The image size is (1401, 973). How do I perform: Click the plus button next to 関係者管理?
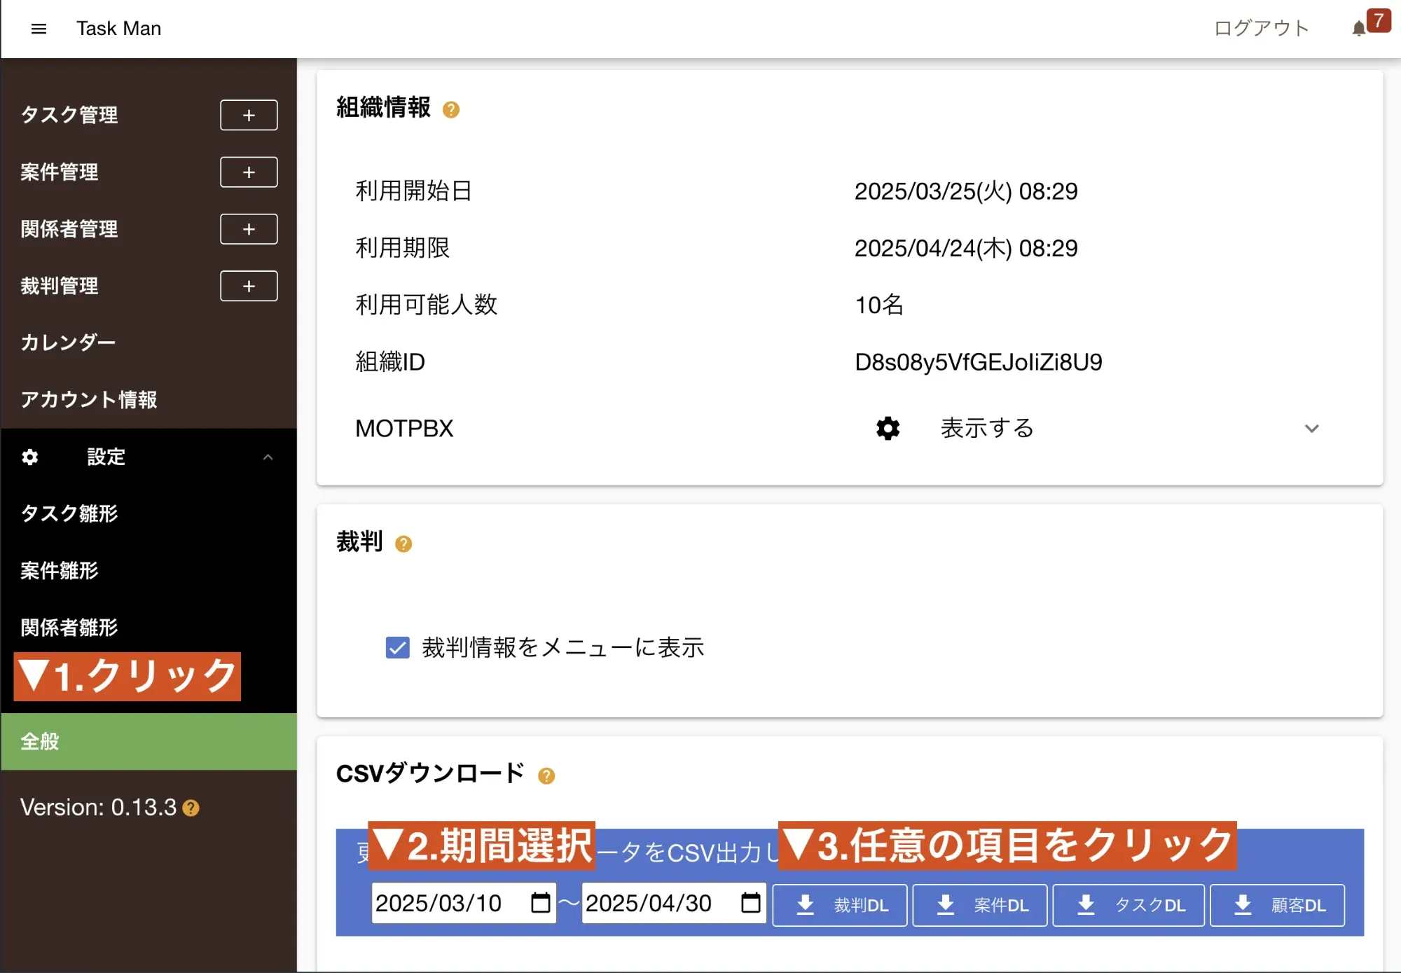click(249, 229)
